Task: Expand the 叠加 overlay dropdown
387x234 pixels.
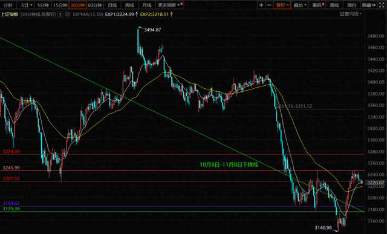Action: (x=300, y=5)
